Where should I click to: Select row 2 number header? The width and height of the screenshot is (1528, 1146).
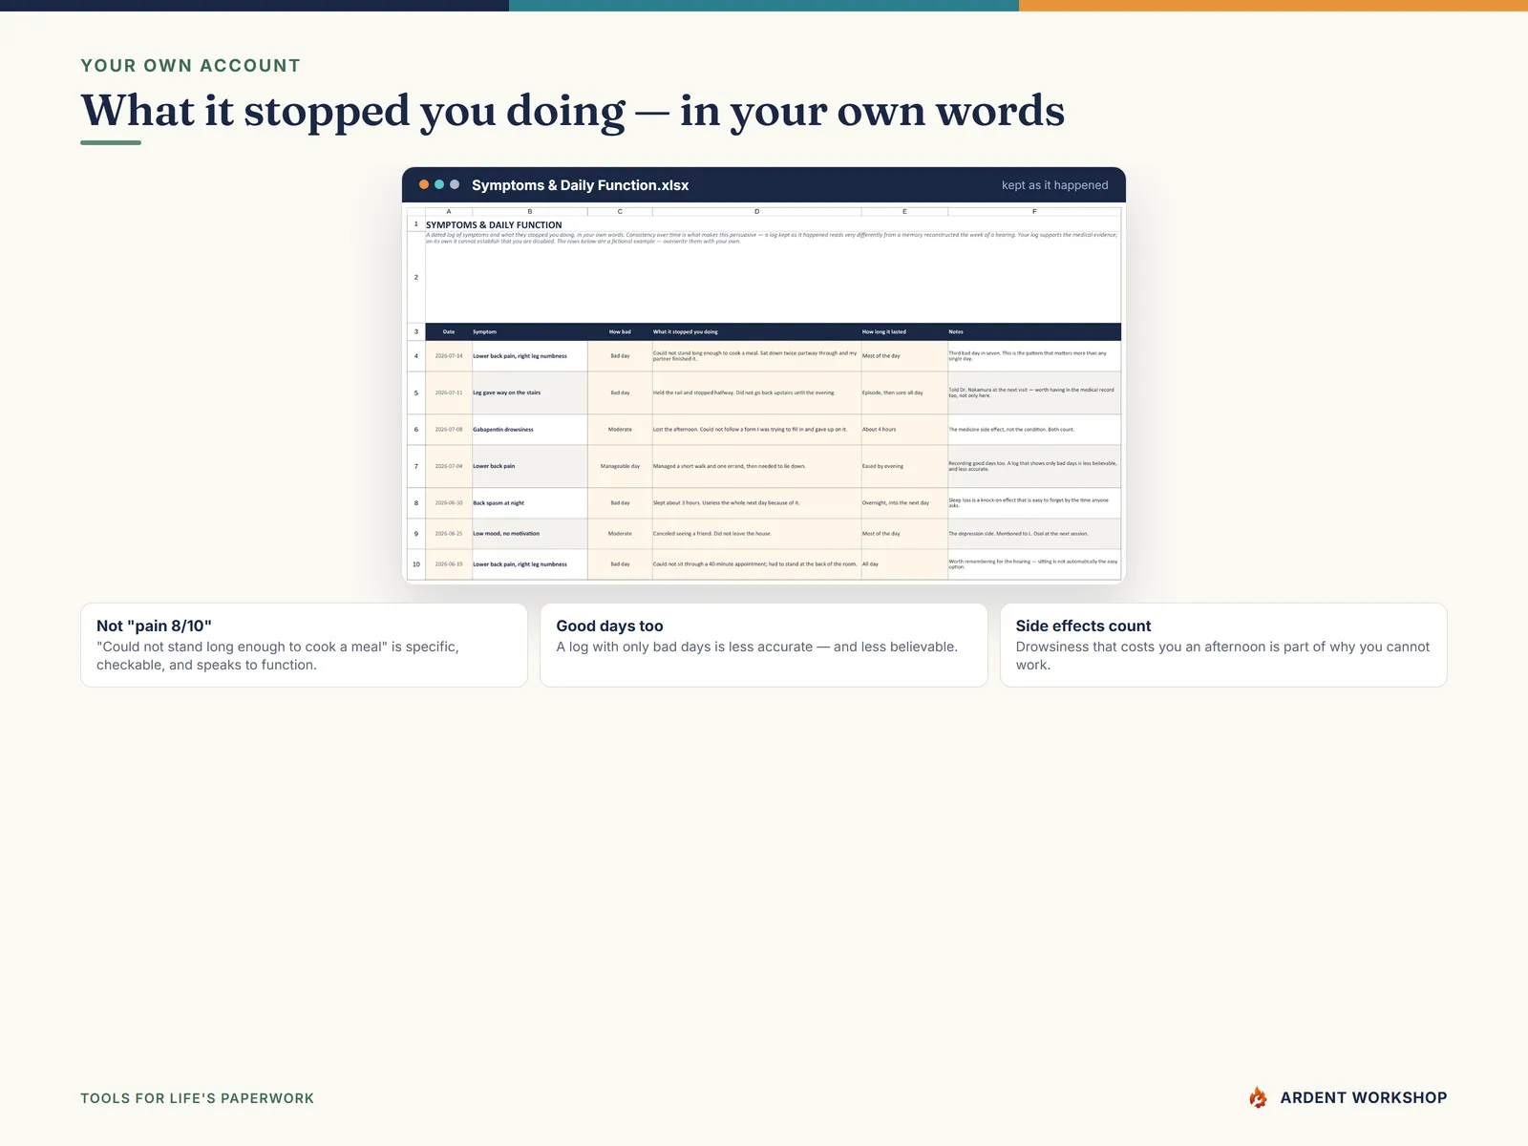[x=416, y=277]
